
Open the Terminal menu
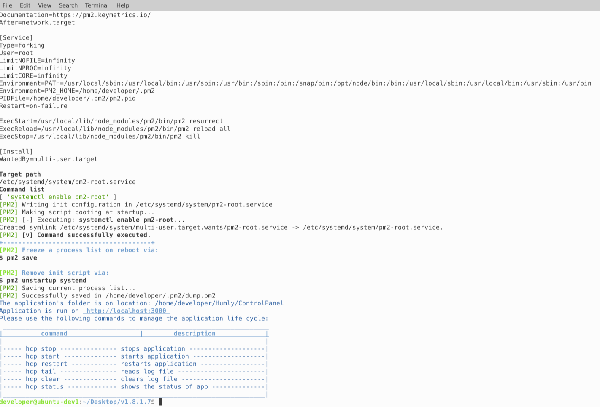click(x=97, y=5)
